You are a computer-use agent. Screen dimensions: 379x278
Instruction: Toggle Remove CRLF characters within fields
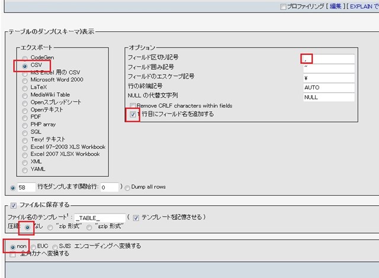(x=133, y=106)
